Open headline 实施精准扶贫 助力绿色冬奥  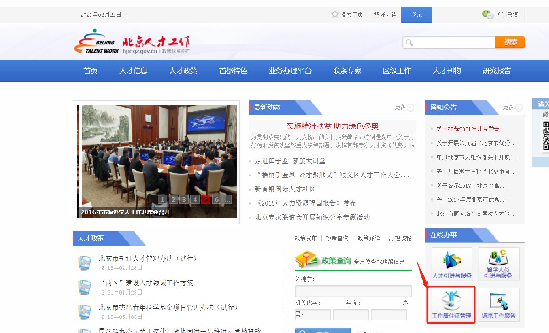[333, 126]
